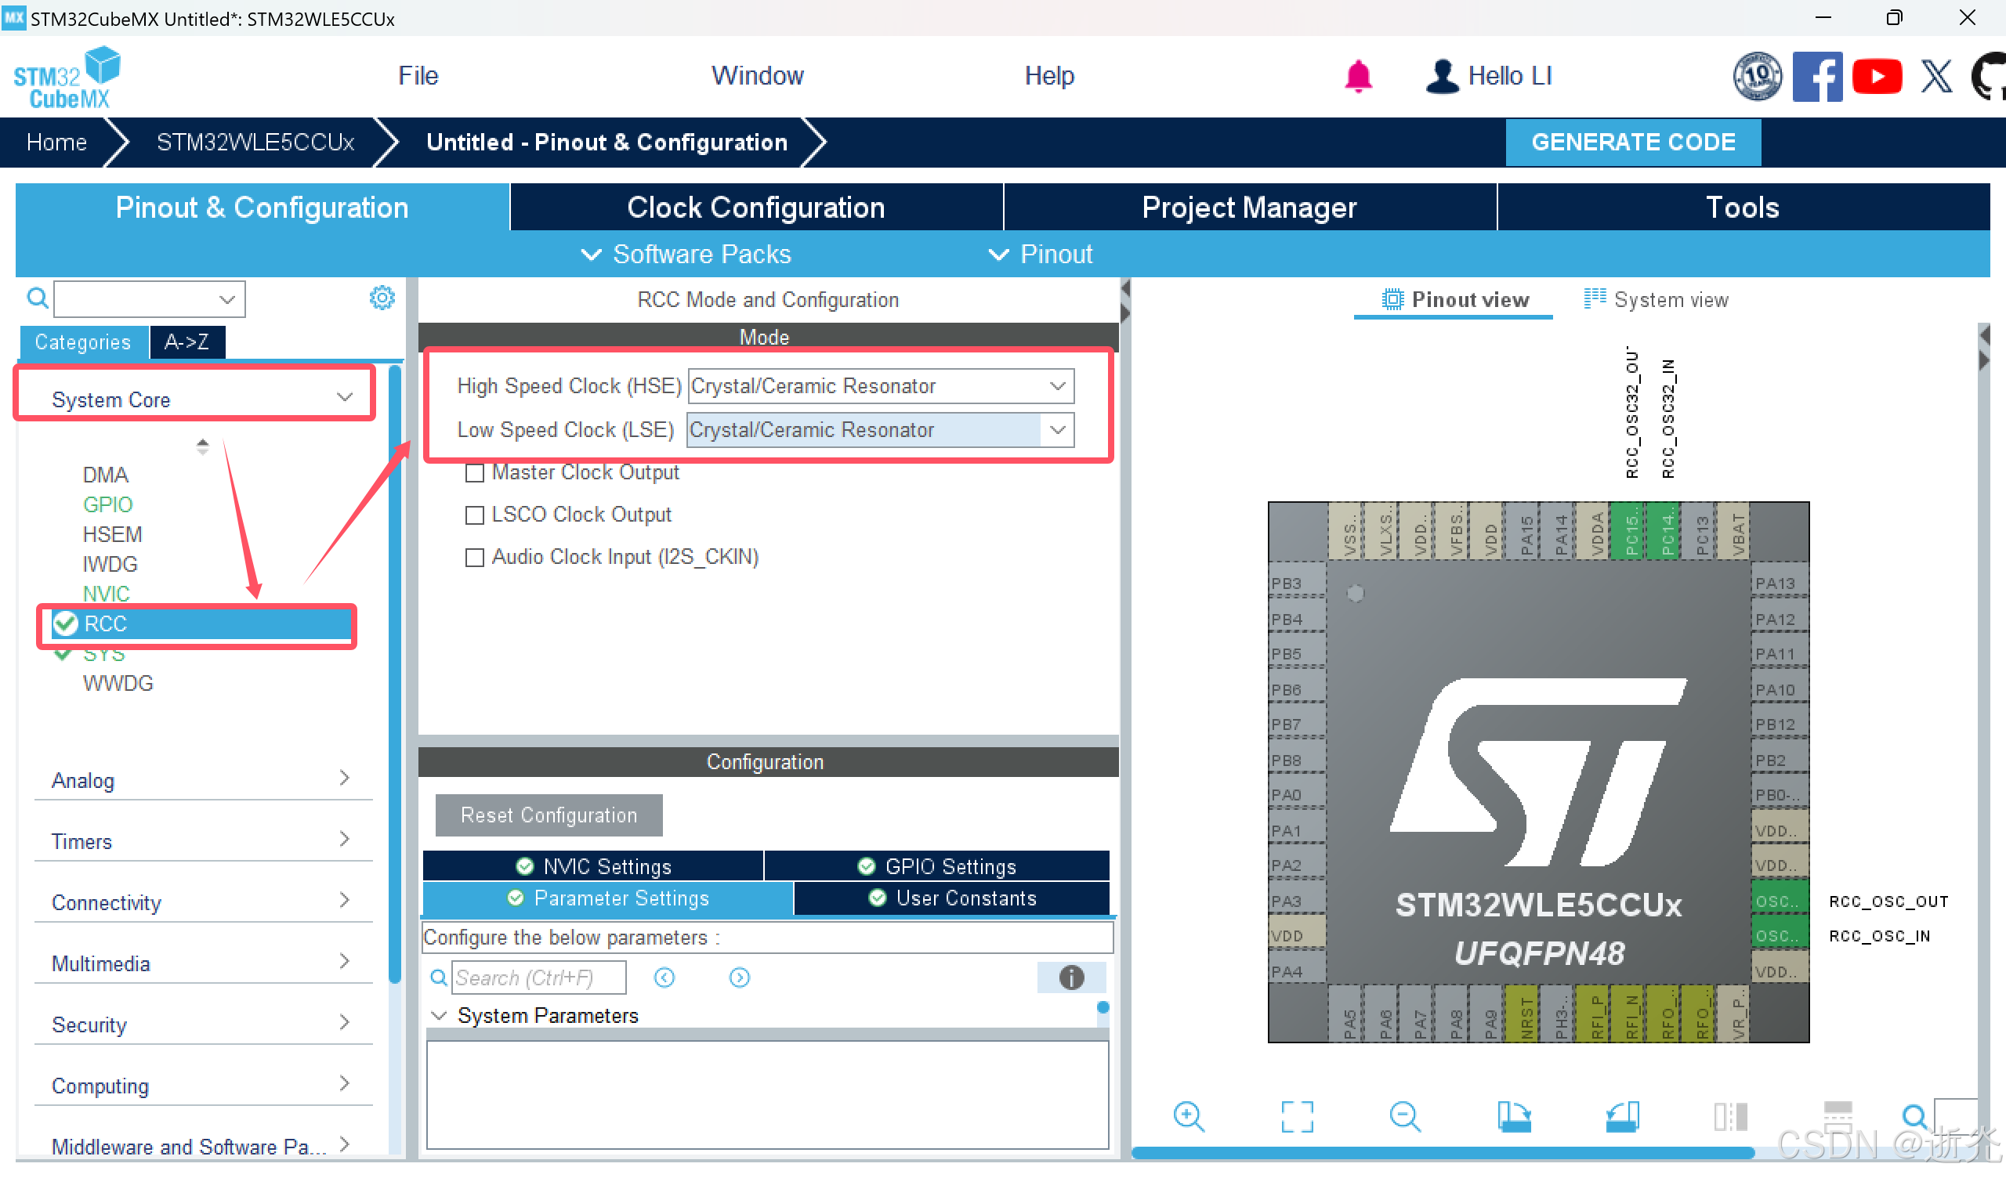Open the YouTube link icon
Viewport: 2006px width, 1178px height.
coord(1876,77)
